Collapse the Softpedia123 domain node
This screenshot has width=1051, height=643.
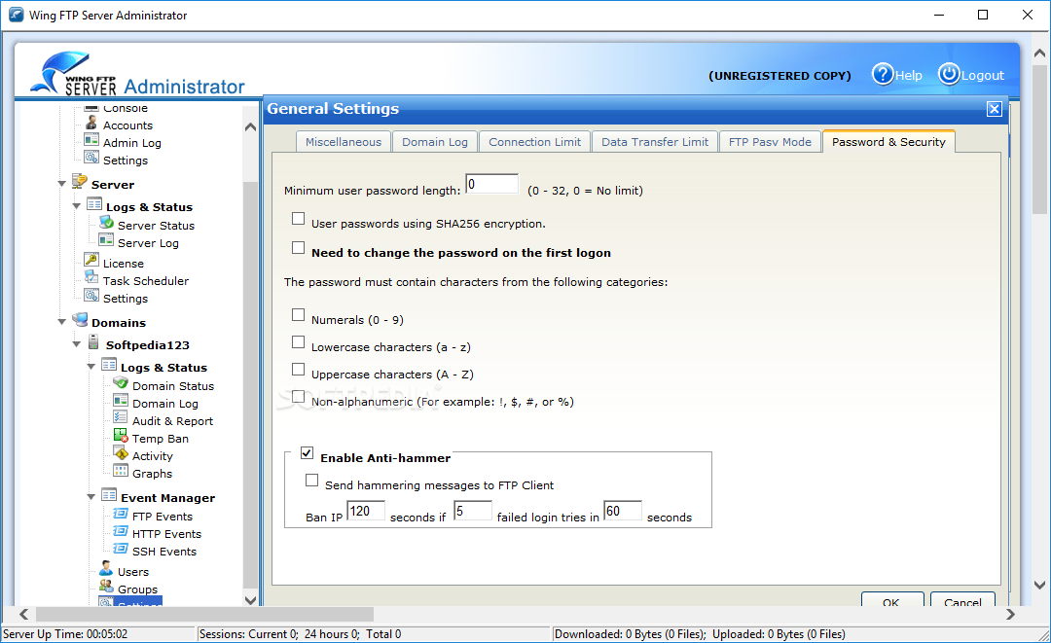(x=77, y=344)
